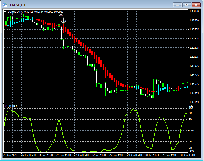The width and height of the screenshot is (204, 161).
Task: Click the indicator scale value 0.00
Action: 192,130
